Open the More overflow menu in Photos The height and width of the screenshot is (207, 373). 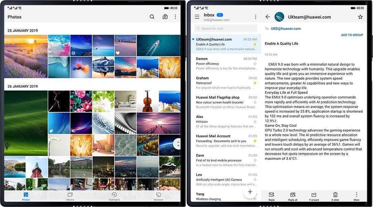(175, 17)
